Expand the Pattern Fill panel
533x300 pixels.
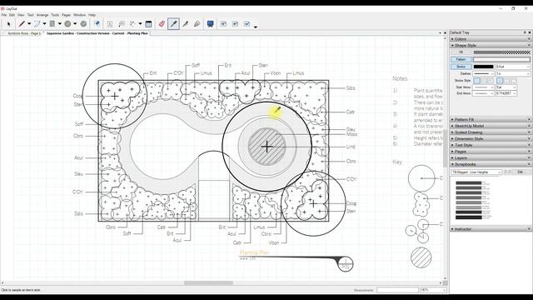(x=491, y=120)
